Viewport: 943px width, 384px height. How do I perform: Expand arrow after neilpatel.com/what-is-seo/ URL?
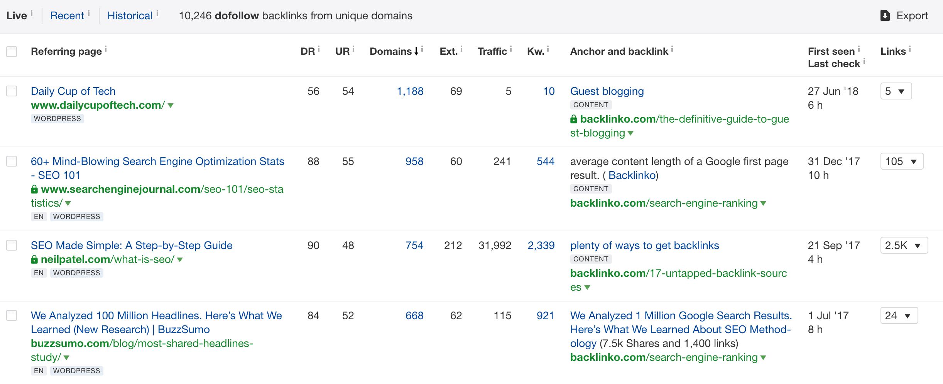pyautogui.click(x=180, y=259)
